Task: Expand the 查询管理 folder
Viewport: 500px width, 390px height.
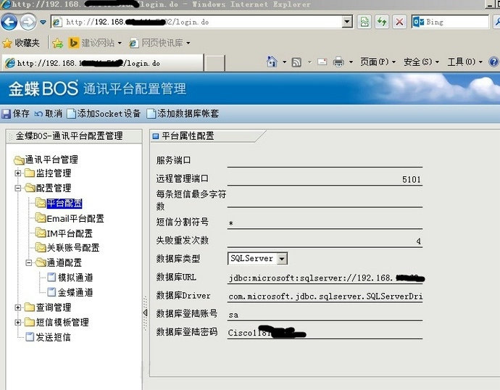Action: click(18, 307)
